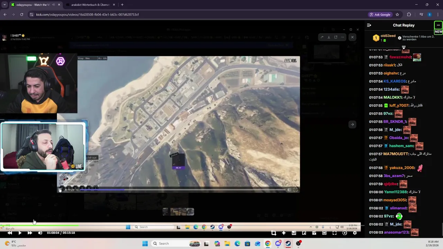Click the clip crop icon in player
The height and width of the screenshot is (249, 443).
click(x=273, y=233)
